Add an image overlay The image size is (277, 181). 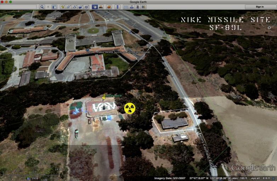[80, 7]
